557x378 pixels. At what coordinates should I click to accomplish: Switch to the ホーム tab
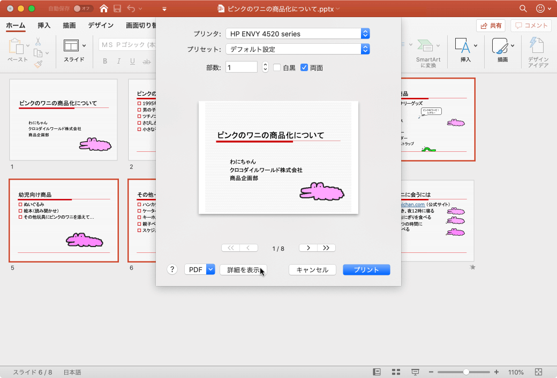[x=16, y=26]
